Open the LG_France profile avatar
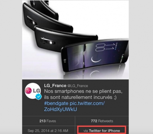 [33, 91]
